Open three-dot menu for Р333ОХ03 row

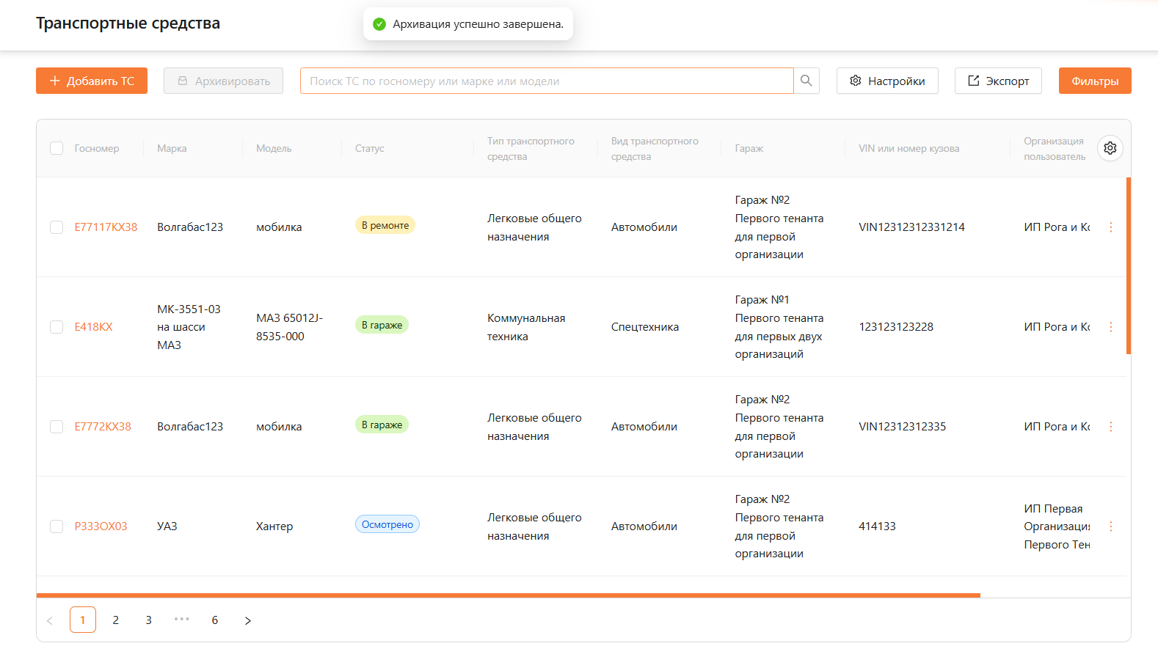click(1110, 526)
